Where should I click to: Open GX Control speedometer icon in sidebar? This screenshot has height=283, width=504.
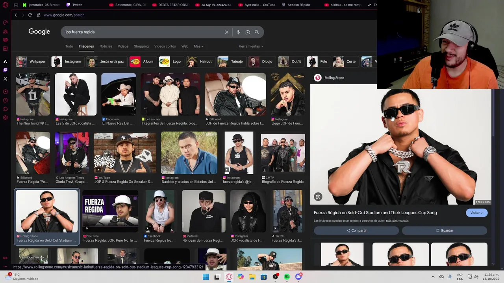point(5,22)
